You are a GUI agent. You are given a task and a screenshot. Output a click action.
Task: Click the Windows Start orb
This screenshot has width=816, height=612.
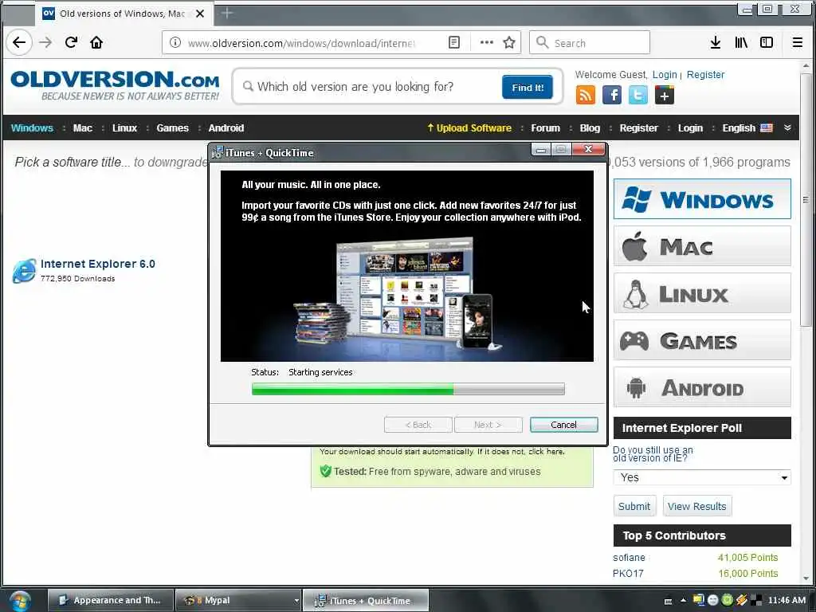click(19, 601)
